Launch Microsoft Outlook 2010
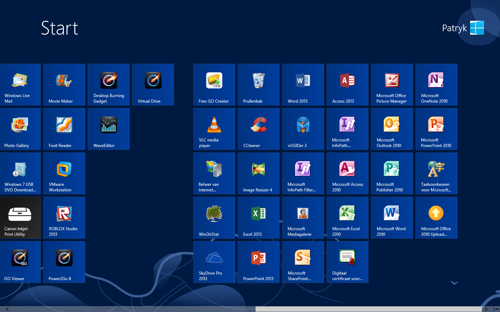Screen dimensions: 500x312 tap(392, 129)
